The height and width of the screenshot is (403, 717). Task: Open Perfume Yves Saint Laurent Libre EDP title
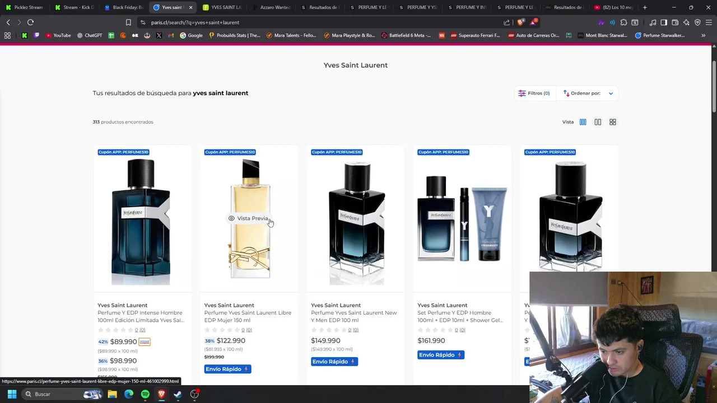(x=248, y=316)
